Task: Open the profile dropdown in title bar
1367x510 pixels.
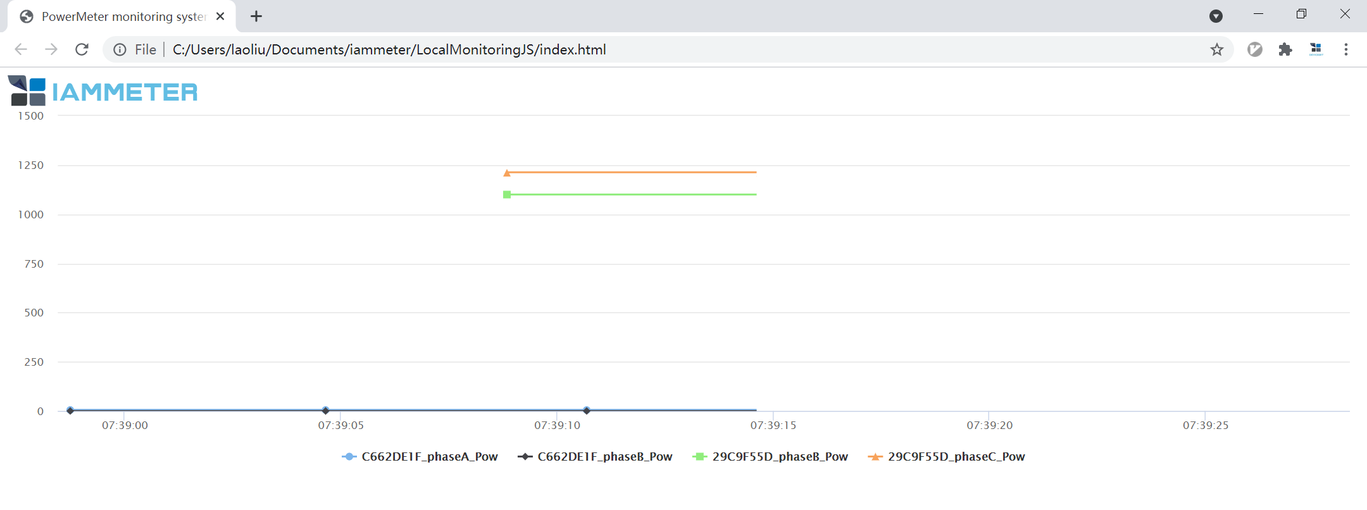Action: (1216, 16)
